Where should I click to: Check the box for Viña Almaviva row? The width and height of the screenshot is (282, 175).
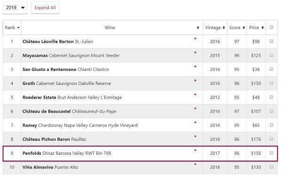(x=271, y=167)
